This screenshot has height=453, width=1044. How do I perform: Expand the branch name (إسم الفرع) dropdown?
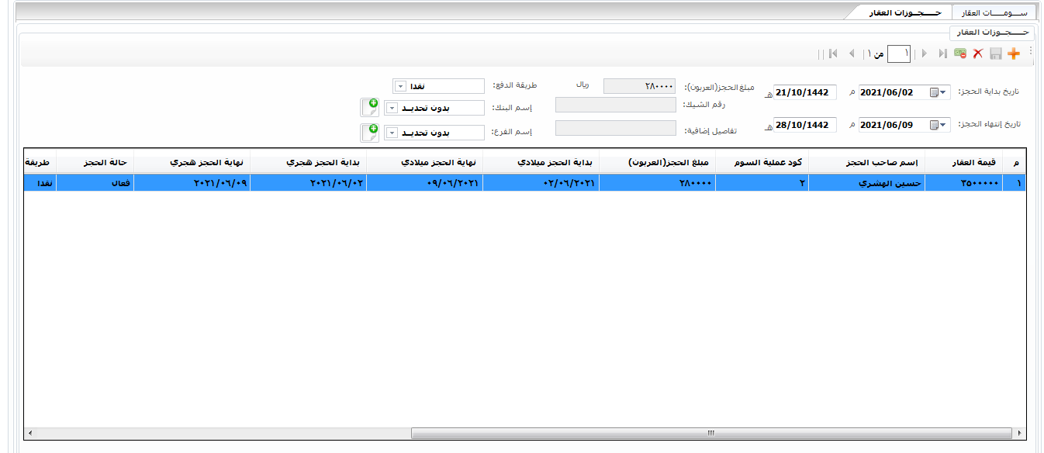tap(392, 133)
